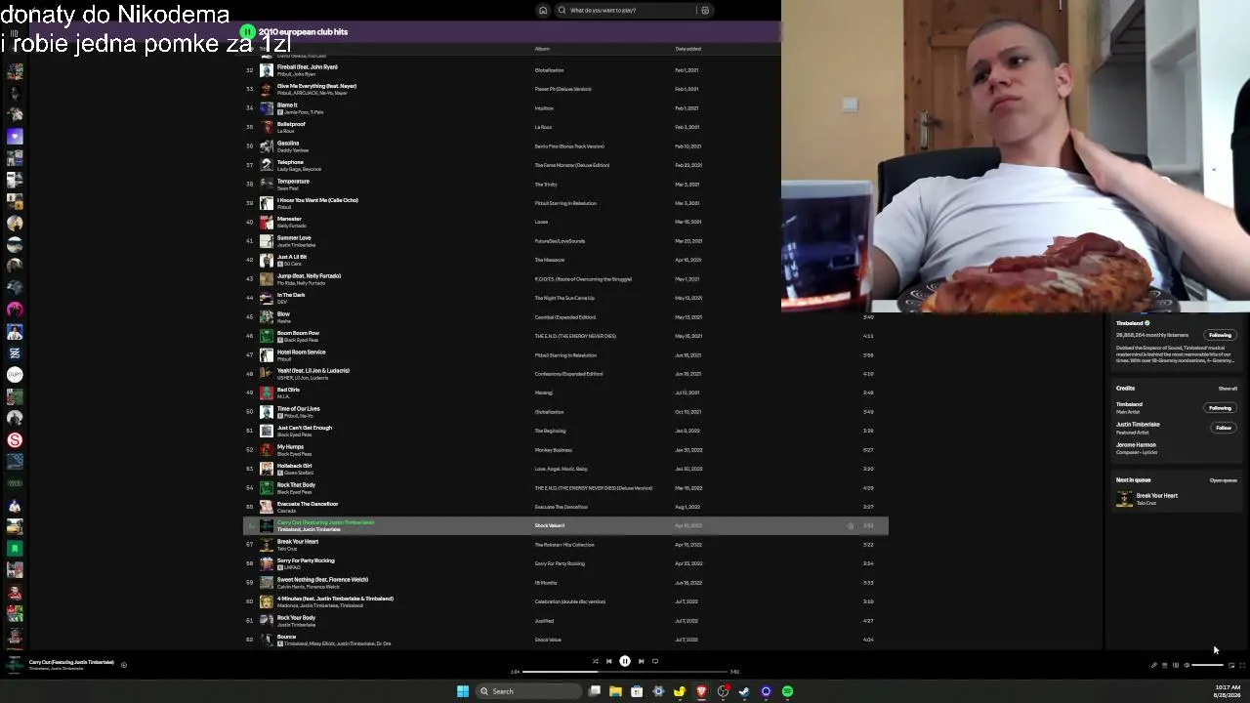Screen dimensions: 1250x703
Task: Click the now playing album thumbnail
Action: click(x=14, y=665)
